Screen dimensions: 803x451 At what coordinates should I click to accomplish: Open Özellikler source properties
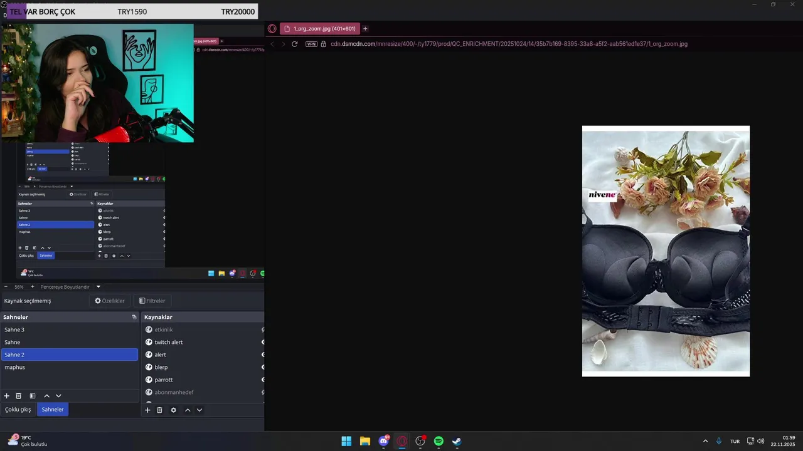point(110,301)
